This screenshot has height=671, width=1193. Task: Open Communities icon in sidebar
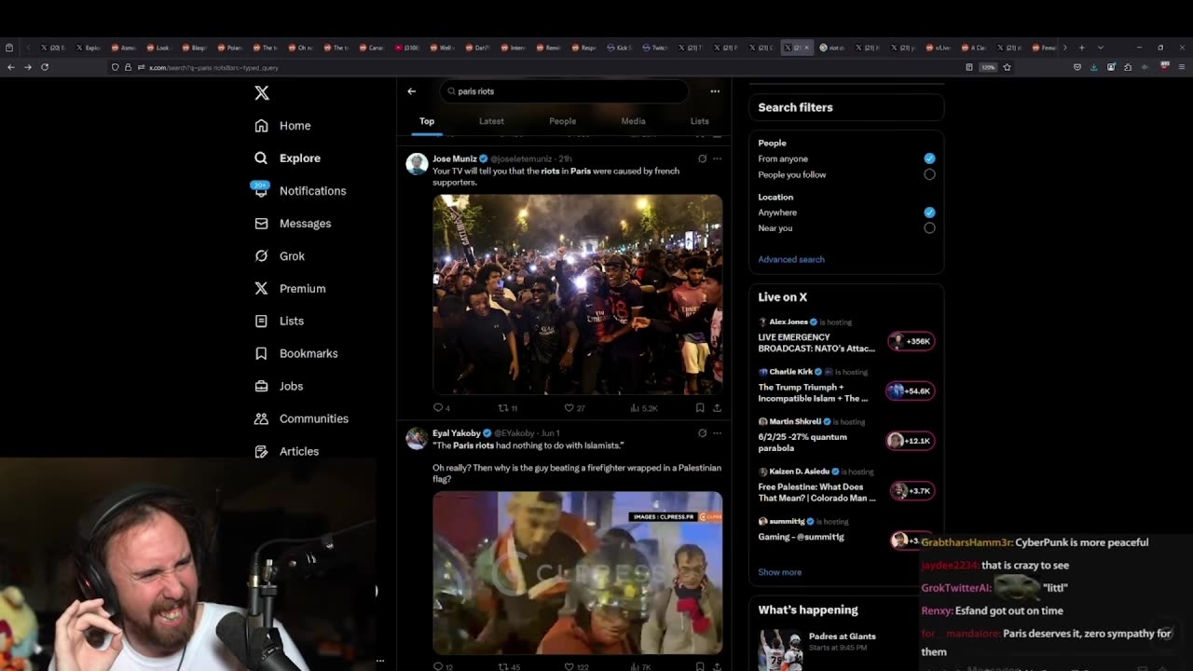pyautogui.click(x=261, y=418)
